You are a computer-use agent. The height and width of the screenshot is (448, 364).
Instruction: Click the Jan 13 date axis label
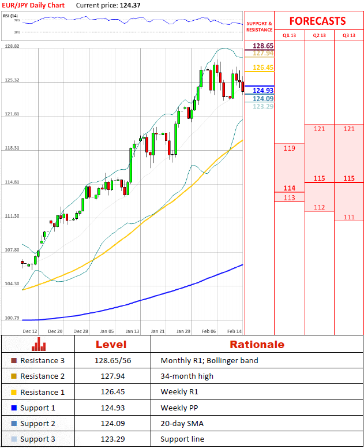pos(132,331)
